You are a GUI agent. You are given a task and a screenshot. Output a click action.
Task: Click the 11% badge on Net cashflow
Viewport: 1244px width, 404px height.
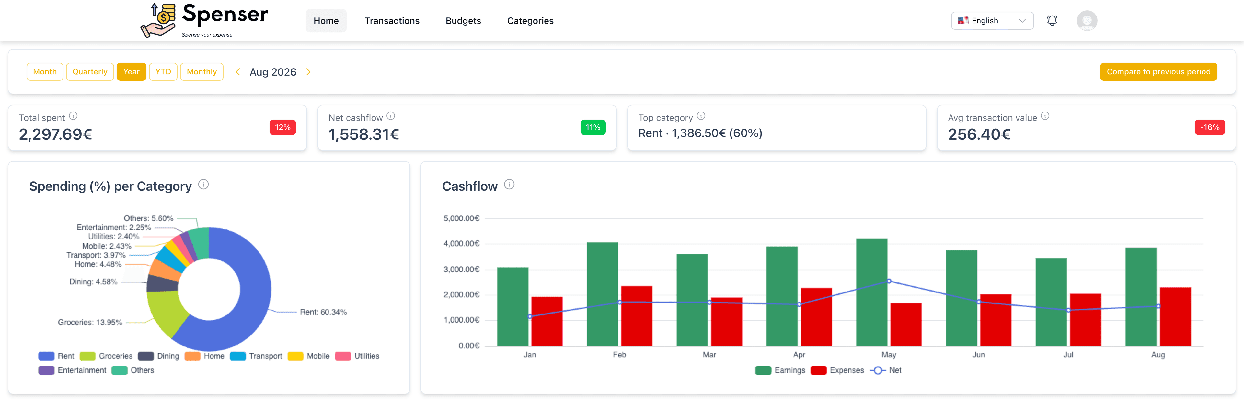(x=593, y=128)
